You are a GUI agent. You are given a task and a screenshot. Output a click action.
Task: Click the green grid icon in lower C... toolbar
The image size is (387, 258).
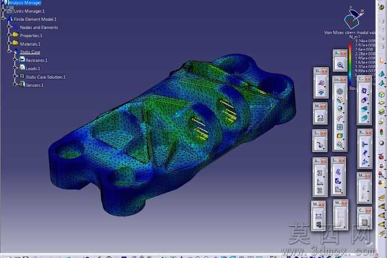point(364,222)
